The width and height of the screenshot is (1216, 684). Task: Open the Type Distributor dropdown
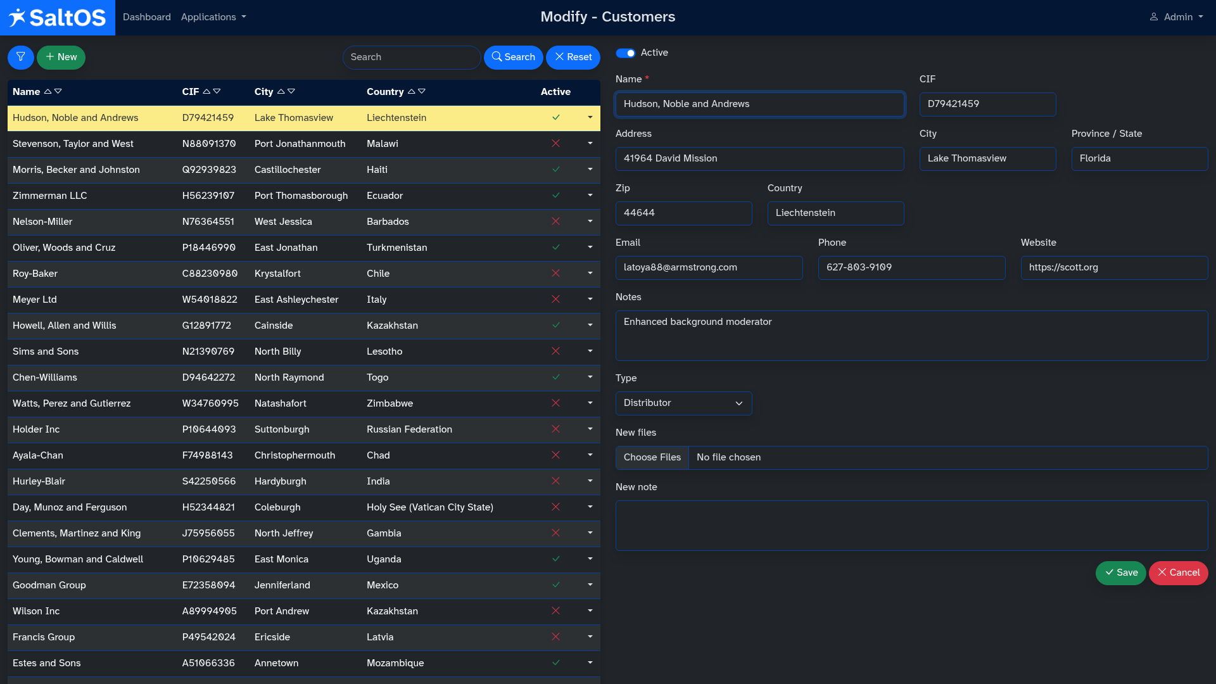683,403
